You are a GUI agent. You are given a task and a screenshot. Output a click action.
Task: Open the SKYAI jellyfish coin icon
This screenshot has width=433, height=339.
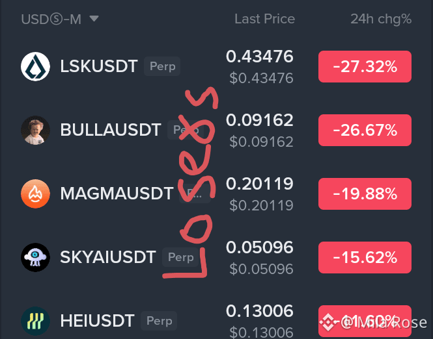click(x=35, y=257)
